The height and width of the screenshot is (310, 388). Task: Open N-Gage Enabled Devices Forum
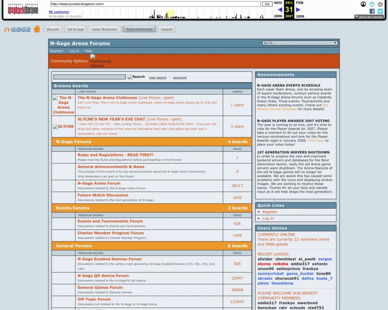click(110, 259)
